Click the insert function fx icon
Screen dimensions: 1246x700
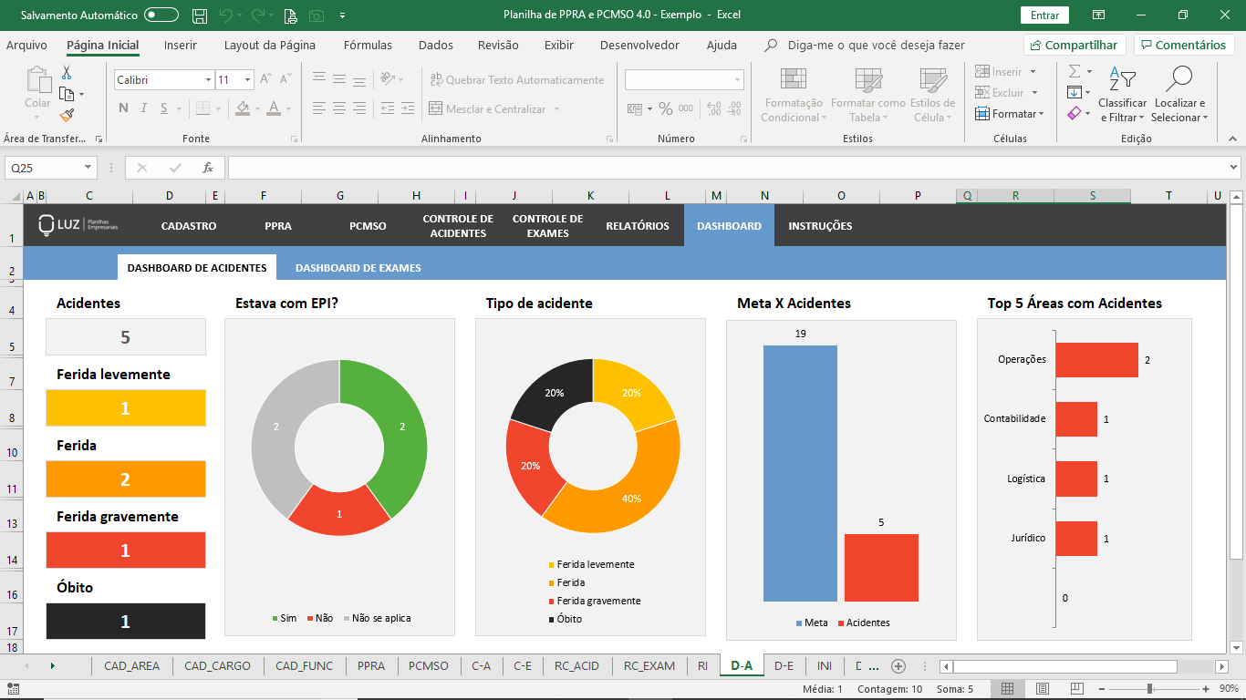click(x=208, y=168)
